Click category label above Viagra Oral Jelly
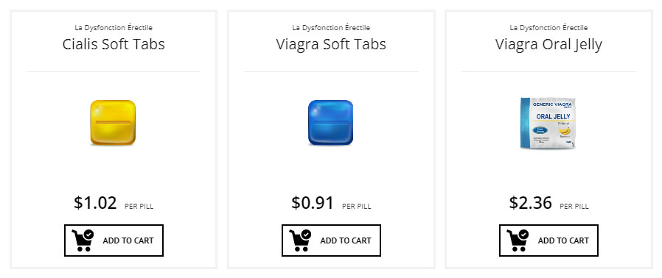 coord(548,28)
